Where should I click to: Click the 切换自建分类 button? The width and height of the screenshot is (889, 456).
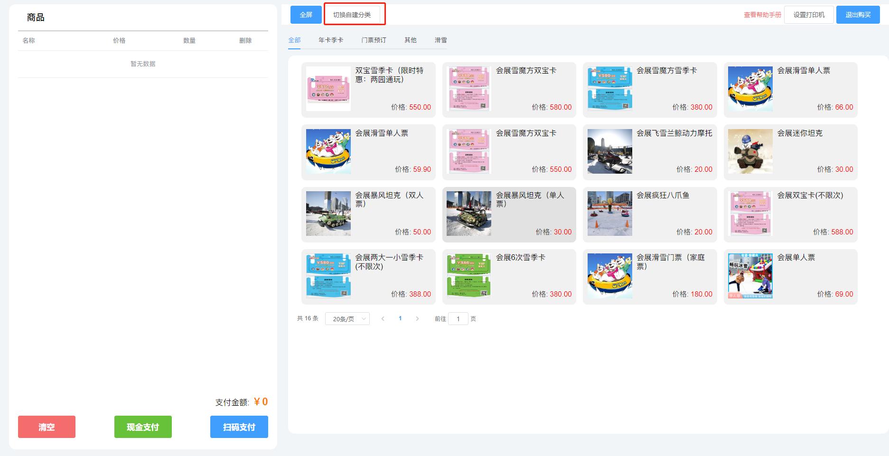click(352, 15)
